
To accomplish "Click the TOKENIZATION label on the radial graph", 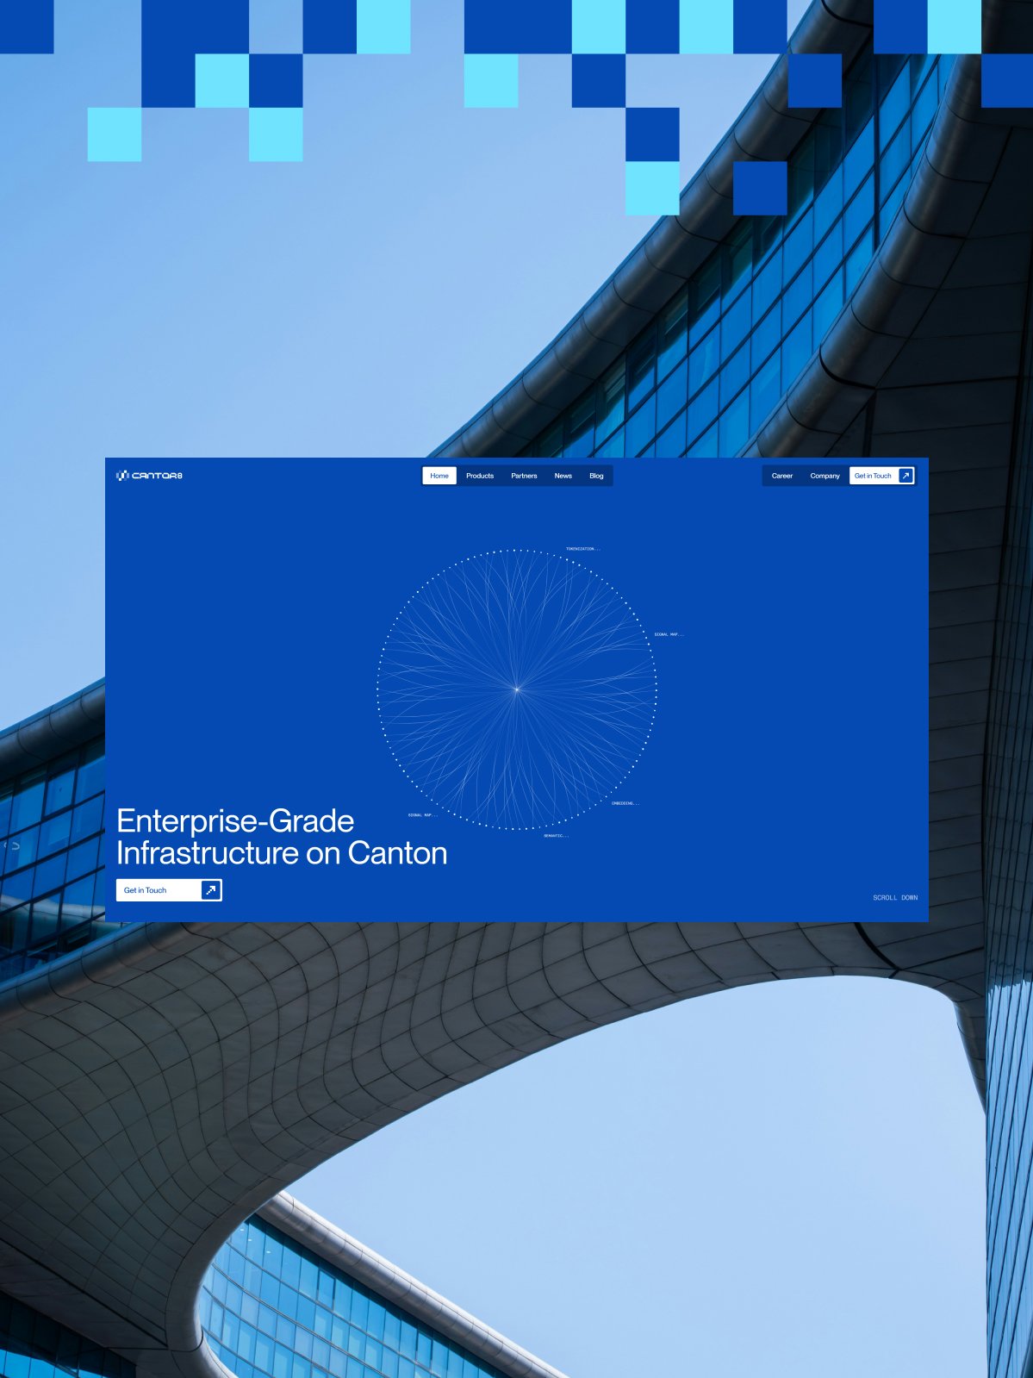I will click(583, 549).
